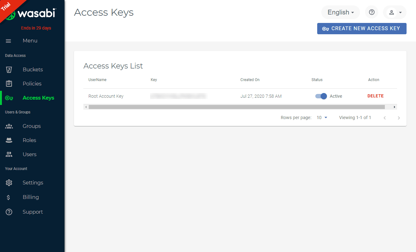Click Create New Access Key button
This screenshot has width=416, height=252.
362,29
